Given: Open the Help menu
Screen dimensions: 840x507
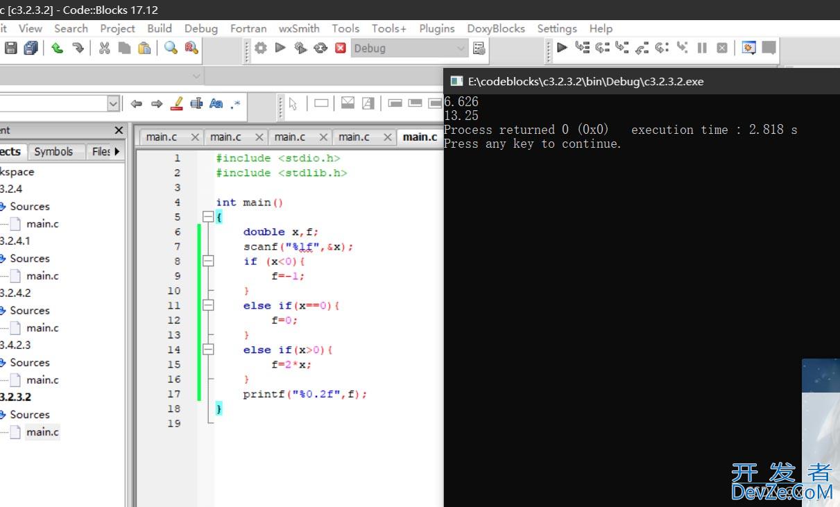Looking at the screenshot, I should 601,28.
